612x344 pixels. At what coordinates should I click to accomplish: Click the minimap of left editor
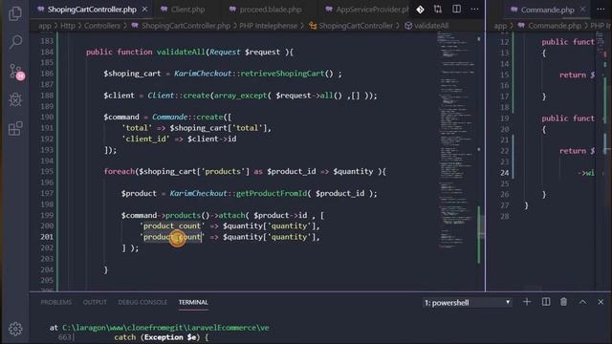[456, 140]
